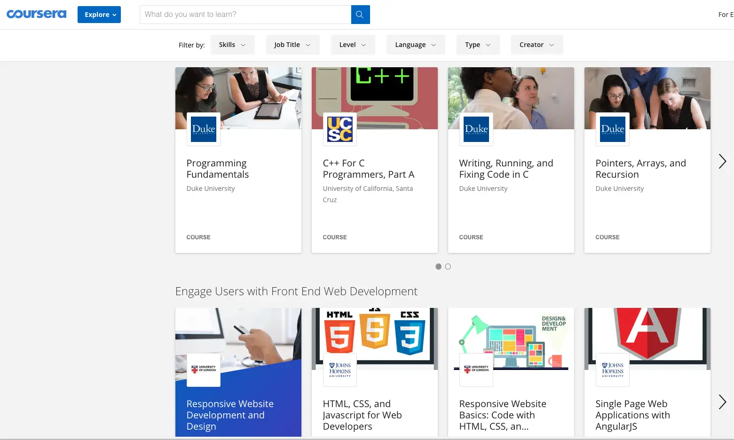The height and width of the screenshot is (440, 734).
Task: Expand the Level filter
Action: click(x=353, y=45)
